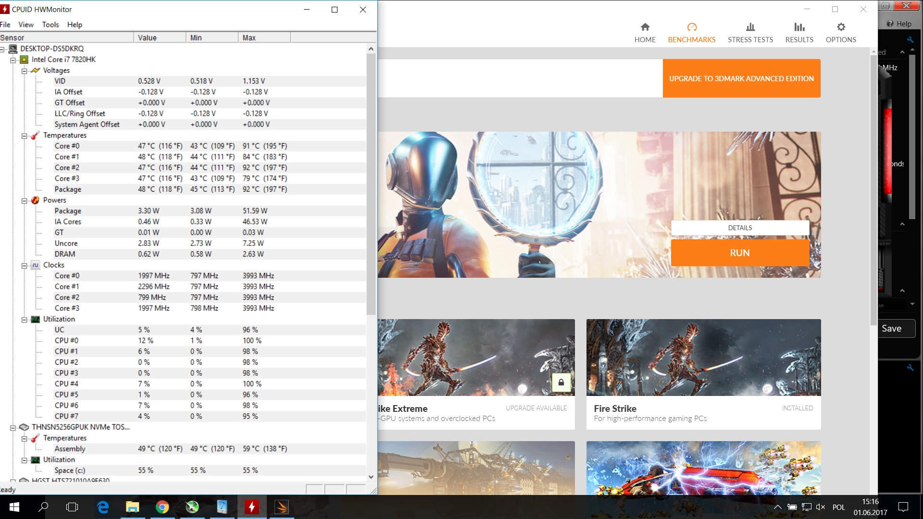Open Windows Task View icon
Image resolution: width=923 pixels, height=519 pixels.
click(72, 507)
